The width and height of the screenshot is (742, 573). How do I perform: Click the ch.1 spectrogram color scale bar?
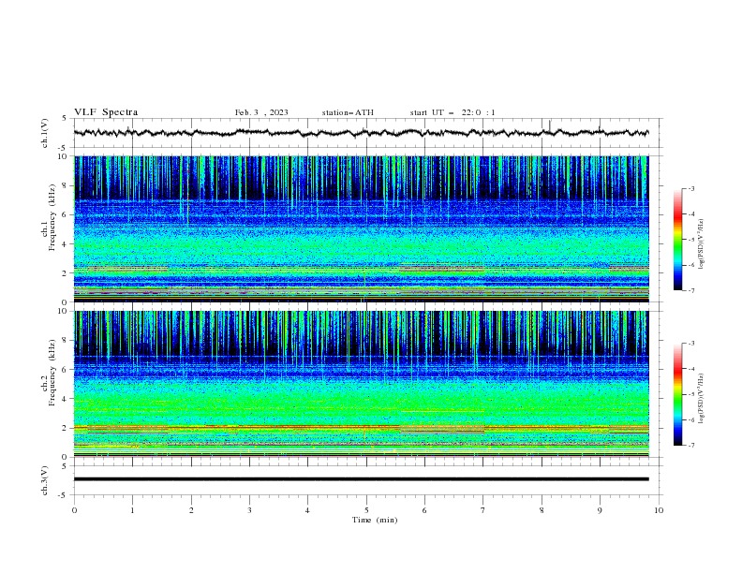tap(678, 240)
